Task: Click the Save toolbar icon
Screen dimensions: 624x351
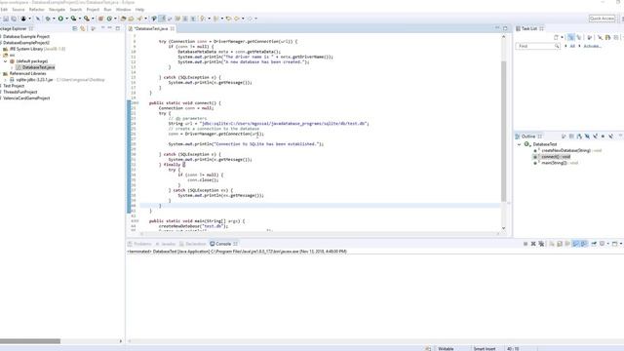Action: coord(6,19)
